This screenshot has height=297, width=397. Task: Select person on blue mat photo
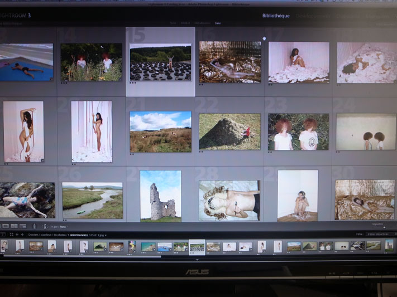click(x=26, y=62)
